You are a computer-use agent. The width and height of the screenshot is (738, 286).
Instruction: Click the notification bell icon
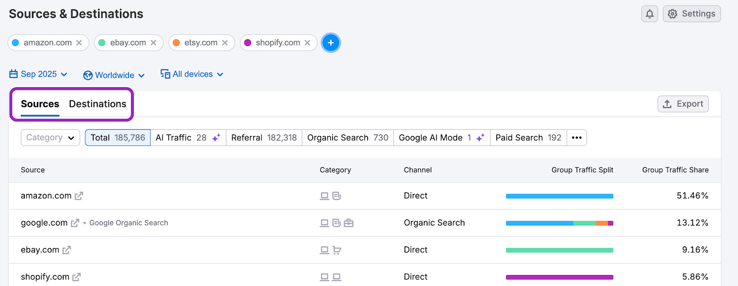pyautogui.click(x=649, y=14)
